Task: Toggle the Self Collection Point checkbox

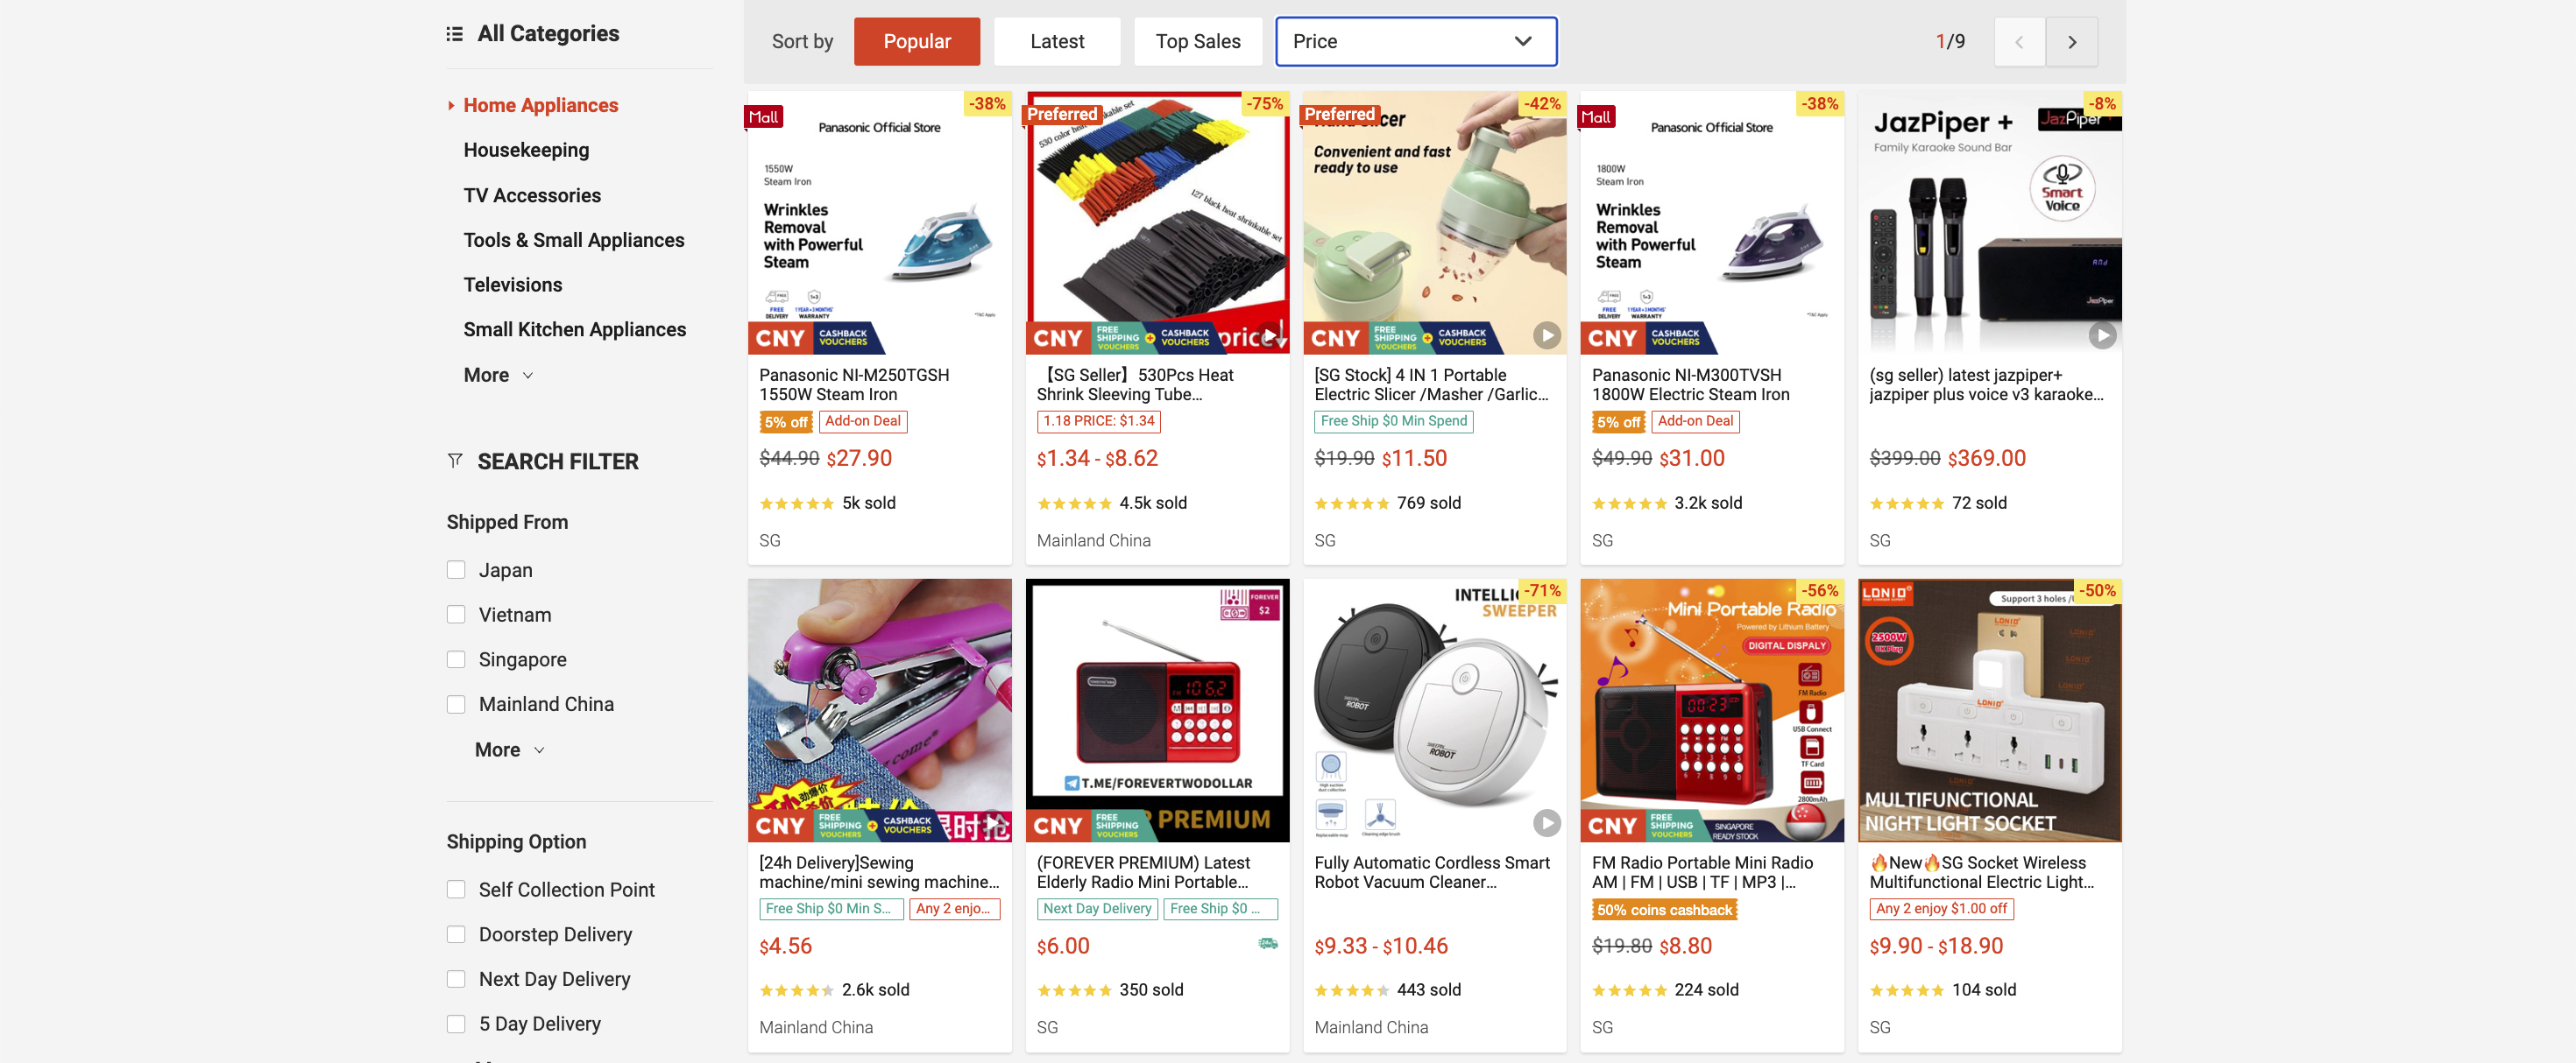Action: point(456,888)
